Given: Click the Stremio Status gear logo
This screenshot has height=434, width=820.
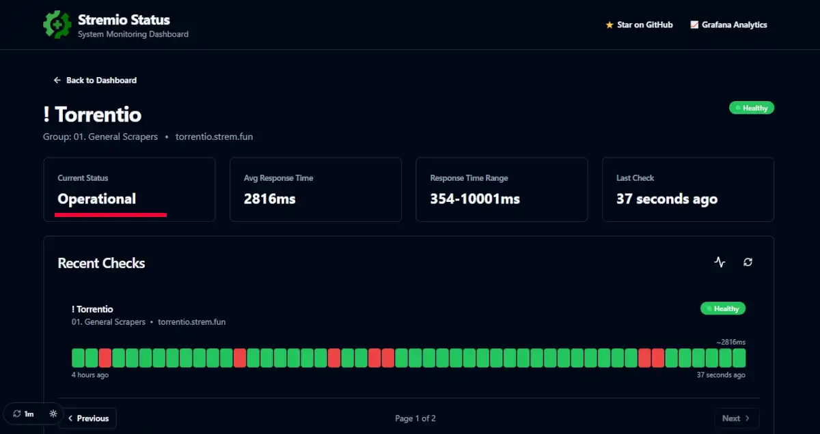Looking at the screenshot, I should pos(57,25).
